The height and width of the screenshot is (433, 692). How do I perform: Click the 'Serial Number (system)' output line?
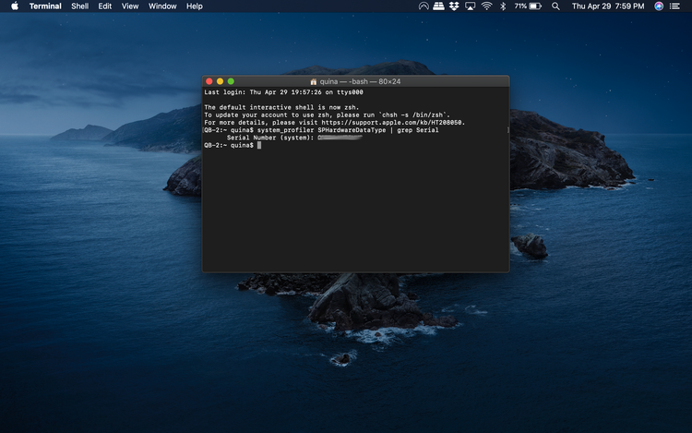295,138
